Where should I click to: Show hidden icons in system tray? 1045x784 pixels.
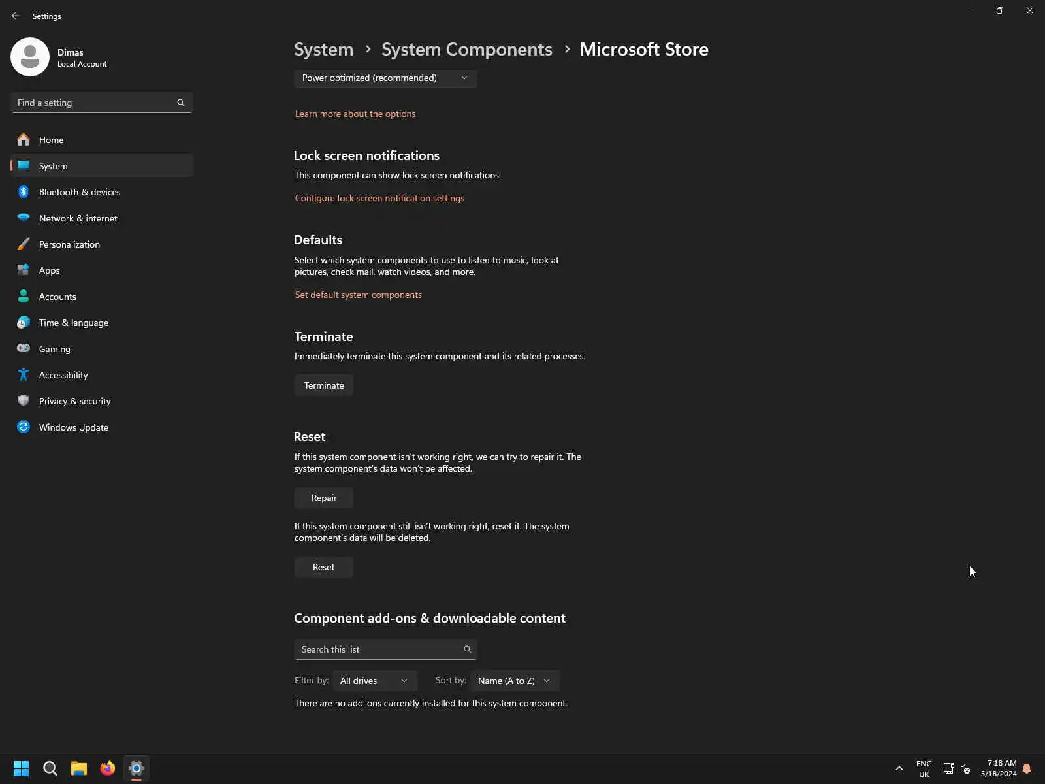[899, 768]
